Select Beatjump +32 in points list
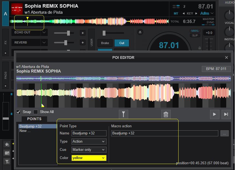 [x=38, y=126]
